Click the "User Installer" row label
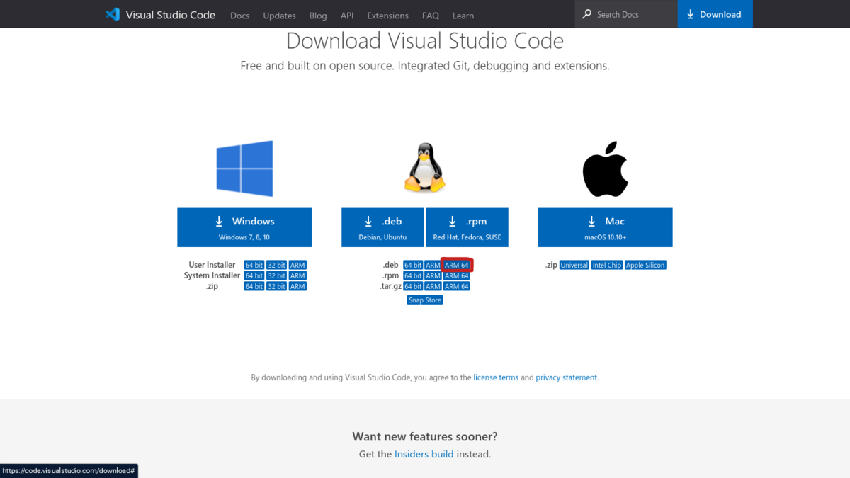Viewport: 850px width, 478px height. tap(212, 266)
